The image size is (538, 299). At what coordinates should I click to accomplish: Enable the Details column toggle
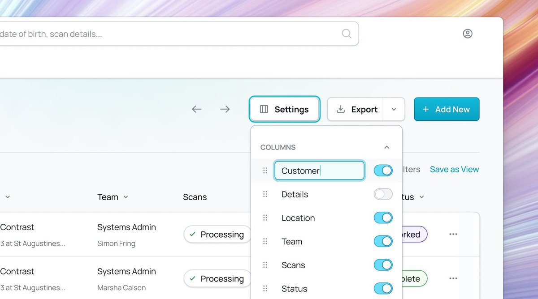click(383, 194)
